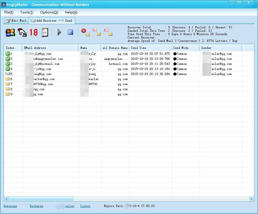The height and width of the screenshot is (214, 258).
Task: Sort by the Send Time column header
Action: tap(150, 48)
